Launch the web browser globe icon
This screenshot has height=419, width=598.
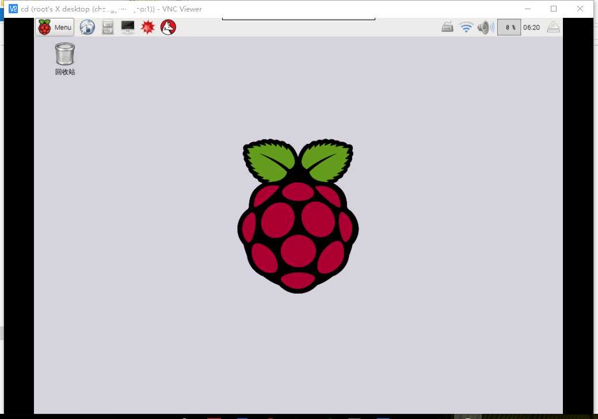[x=87, y=27]
